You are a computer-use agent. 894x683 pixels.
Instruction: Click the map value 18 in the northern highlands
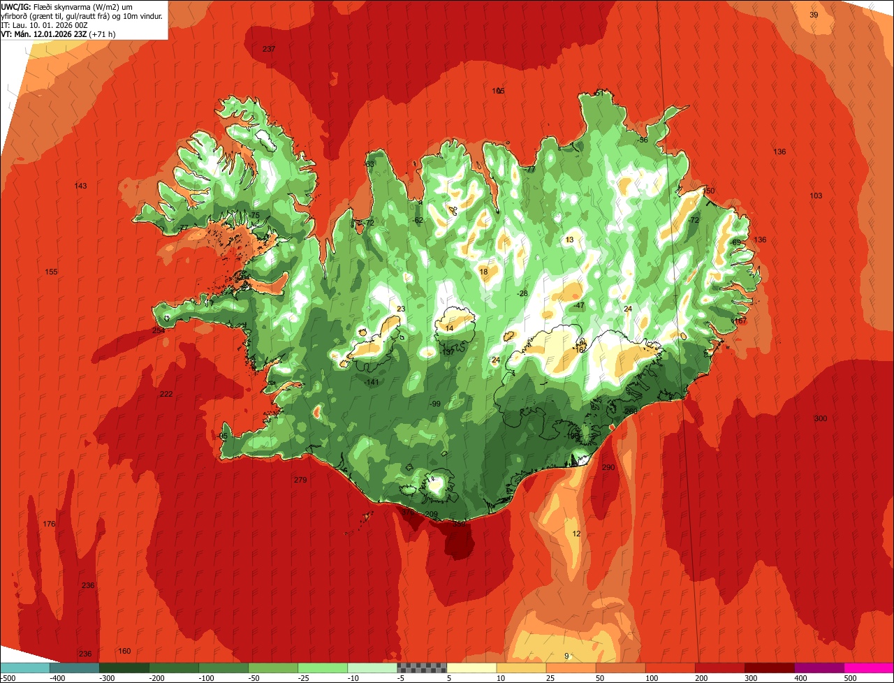click(x=483, y=272)
